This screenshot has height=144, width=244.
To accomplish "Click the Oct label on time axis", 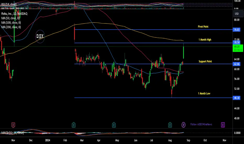I will point(205,140).
